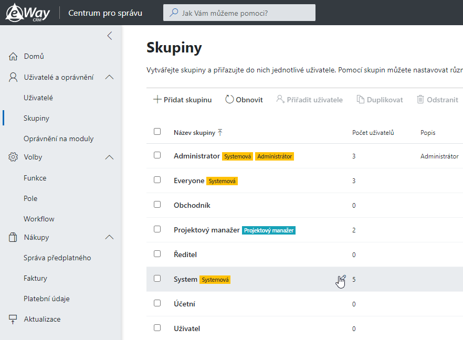Open Pole in the sidebar
Screen dimensions: 463x340
click(x=30, y=198)
